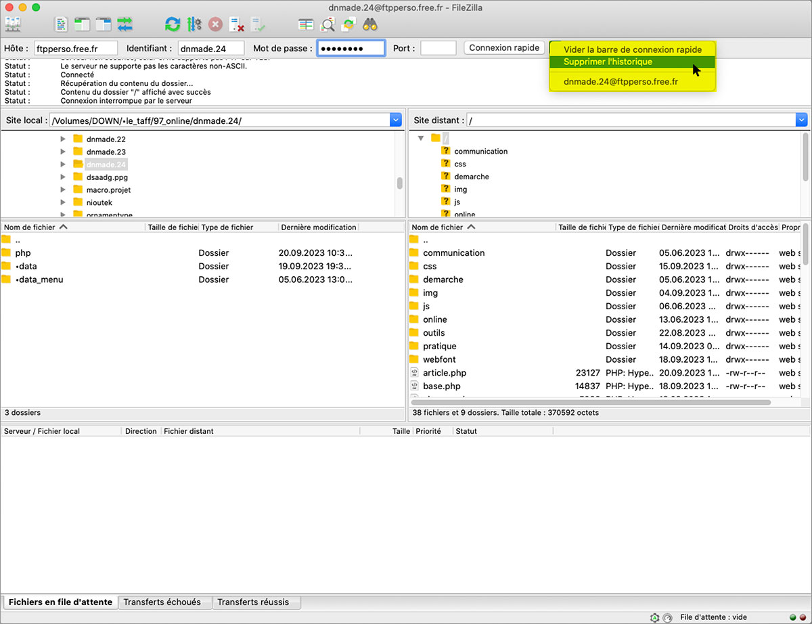Open the remote site path dropdown
Viewport: 812px width, 624px height.
802,120
